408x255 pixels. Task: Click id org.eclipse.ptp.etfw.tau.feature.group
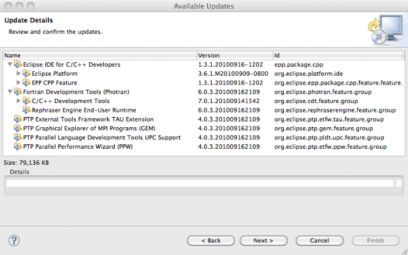coord(329,120)
